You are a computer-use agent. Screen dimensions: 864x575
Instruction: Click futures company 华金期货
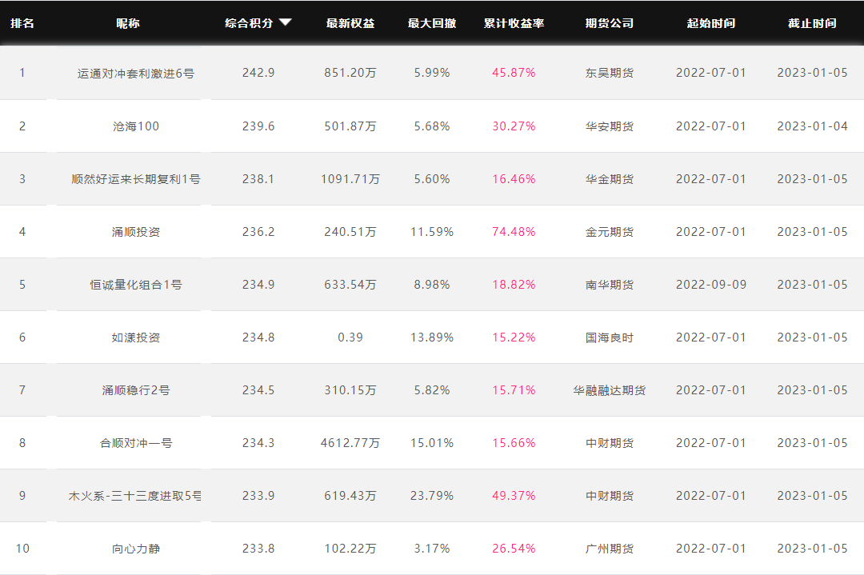point(610,179)
